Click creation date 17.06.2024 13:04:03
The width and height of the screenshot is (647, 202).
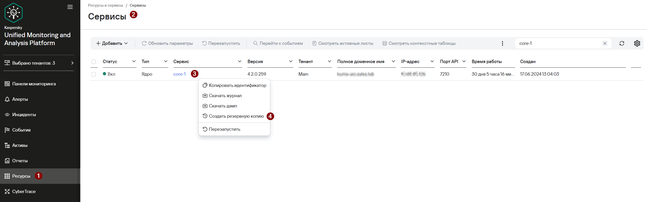pos(539,74)
